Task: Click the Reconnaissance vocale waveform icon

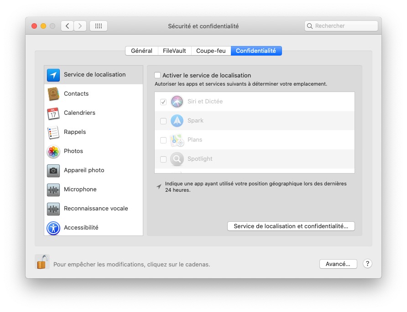Action: (x=53, y=209)
